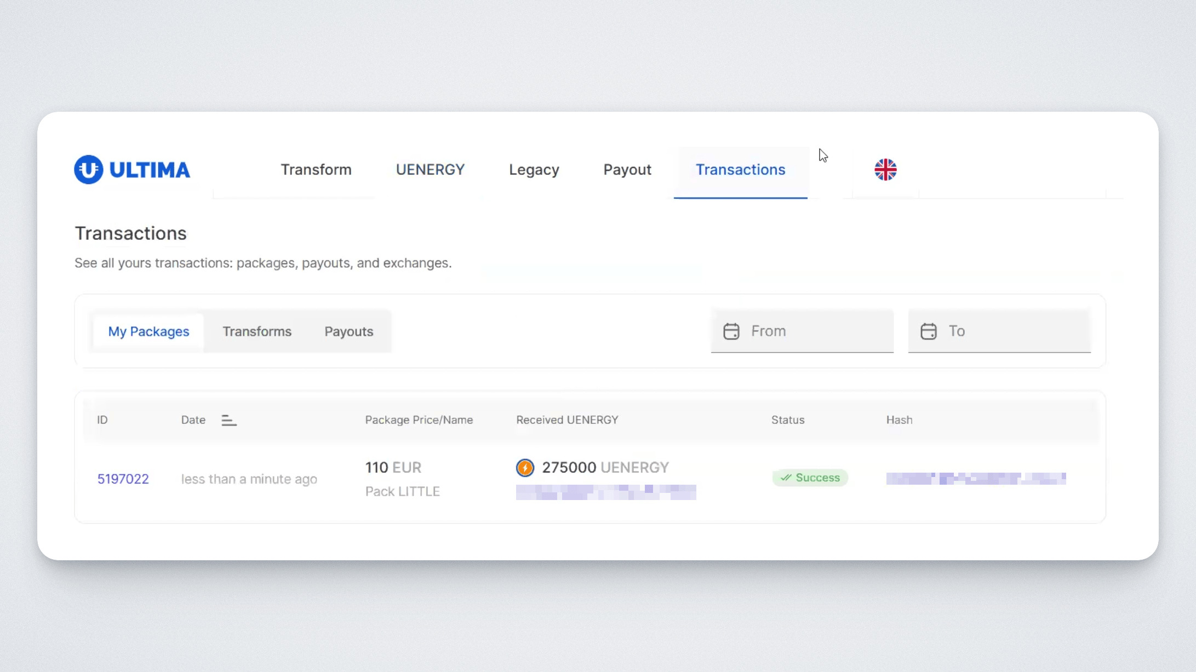Show the Payouts filter list

[348, 331]
